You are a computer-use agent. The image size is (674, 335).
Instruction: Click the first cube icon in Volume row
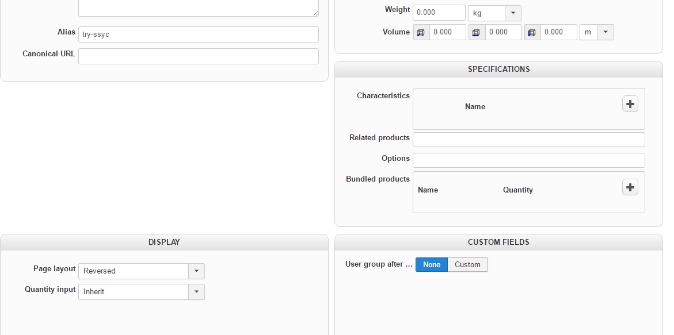click(x=421, y=33)
